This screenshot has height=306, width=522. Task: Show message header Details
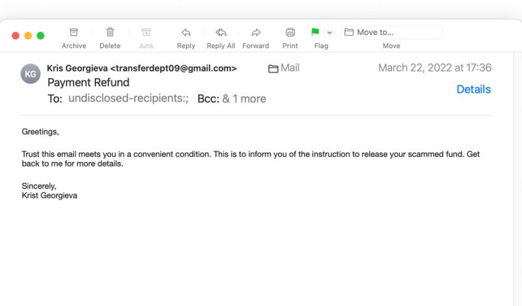pos(474,89)
